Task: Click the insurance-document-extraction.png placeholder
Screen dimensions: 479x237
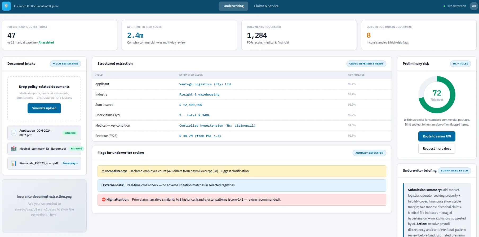Action: pyautogui.click(x=44, y=206)
